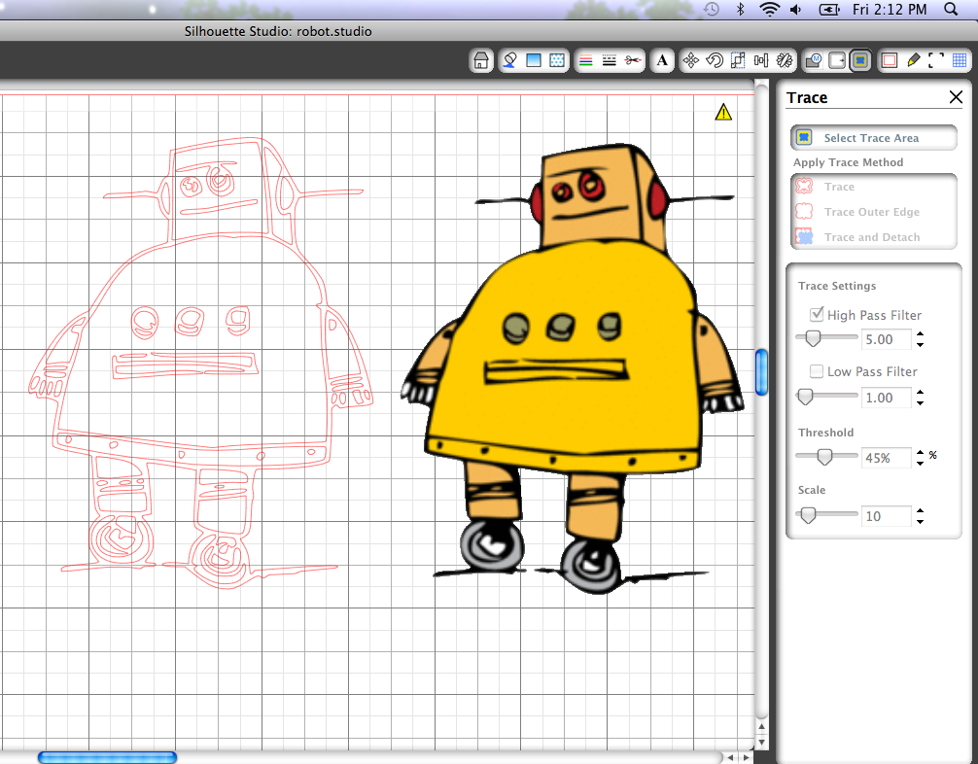978x764 pixels.
Task: Increase High Pass Filter value stepper
Action: coord(920,334)
